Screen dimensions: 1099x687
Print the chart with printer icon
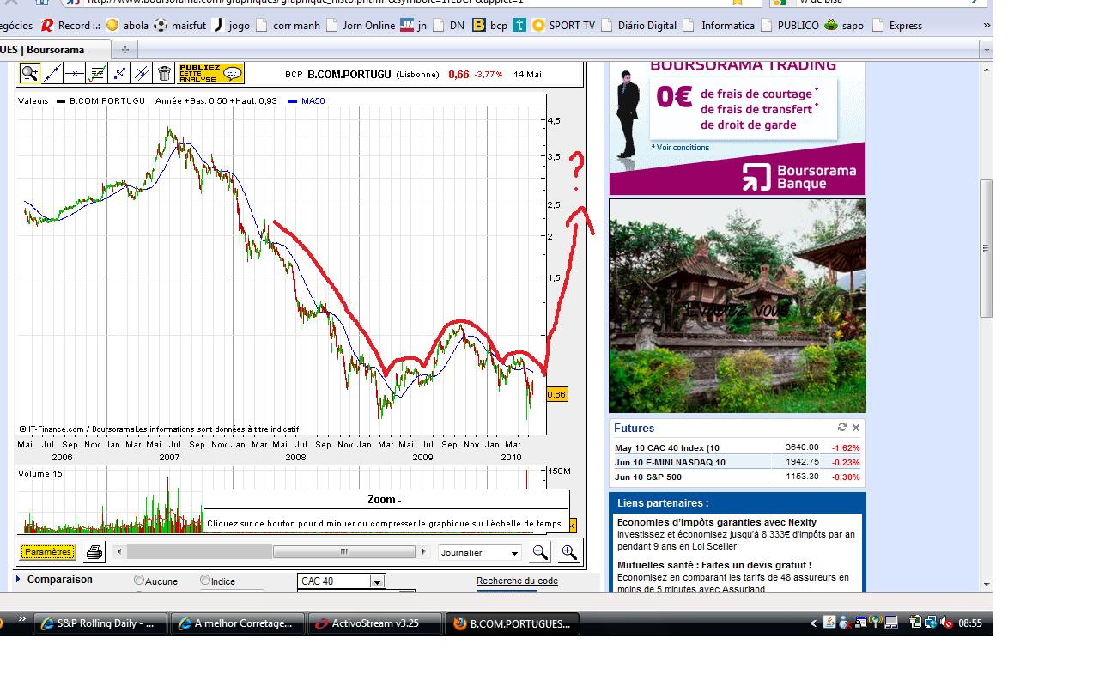tap(94, 552)
